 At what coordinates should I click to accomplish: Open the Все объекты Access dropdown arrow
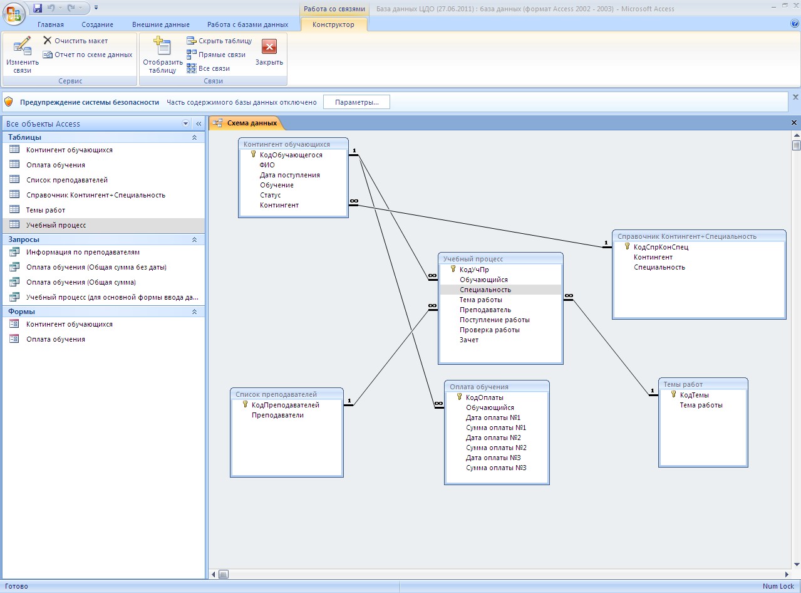coord(185,124)
